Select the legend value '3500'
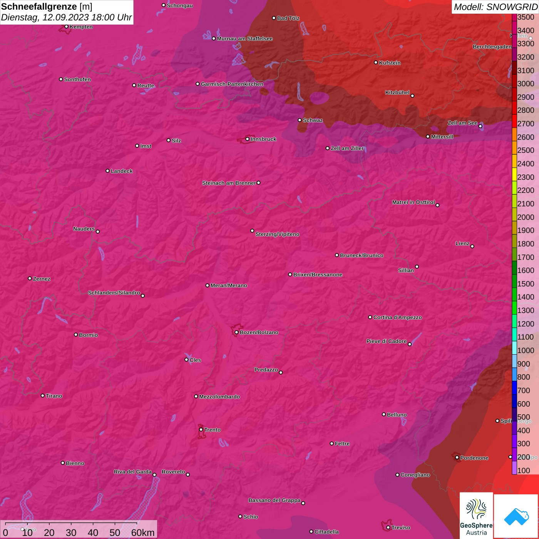This screenshot has width=539, height=539. coord(526,17)
